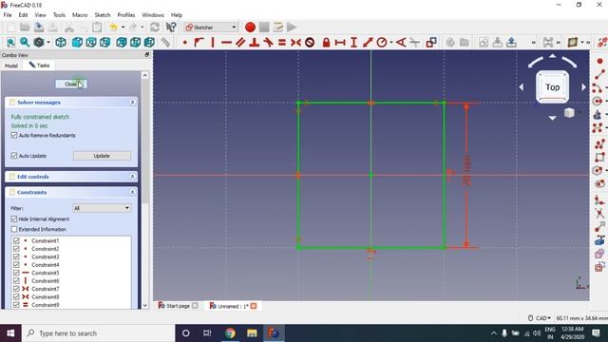Click the What's This help icon
608x342 pixels.
[x=171, y=28]
